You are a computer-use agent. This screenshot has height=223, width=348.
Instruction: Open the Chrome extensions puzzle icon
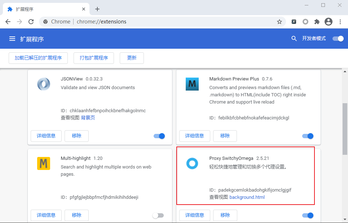pyautogui.click(x=317, y=22)
